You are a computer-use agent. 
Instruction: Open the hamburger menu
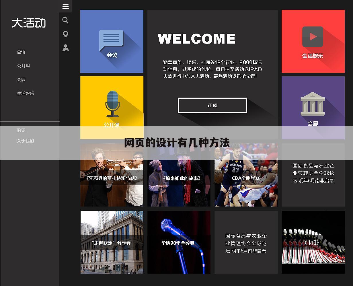tap(65, 6)
